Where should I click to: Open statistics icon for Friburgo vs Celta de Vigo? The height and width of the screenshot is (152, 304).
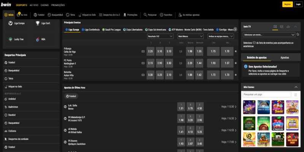point(143,51)
